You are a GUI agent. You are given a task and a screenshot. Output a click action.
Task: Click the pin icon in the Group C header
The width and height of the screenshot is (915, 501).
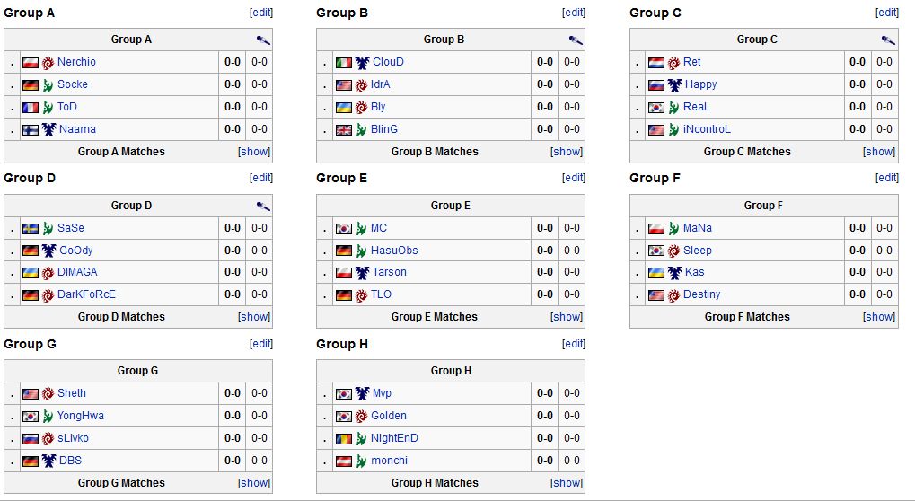click(888, 40)
